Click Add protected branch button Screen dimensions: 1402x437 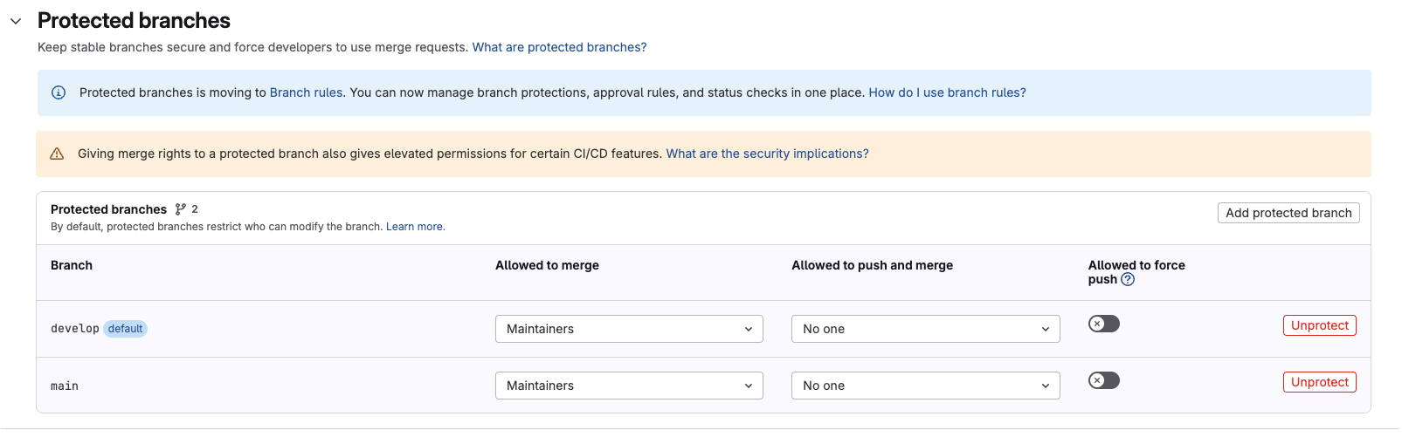click(1288, 213)
